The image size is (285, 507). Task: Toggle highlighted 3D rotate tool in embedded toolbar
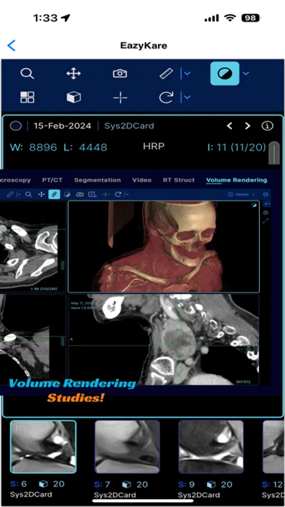pyautogui.click(x=54, y=194)
